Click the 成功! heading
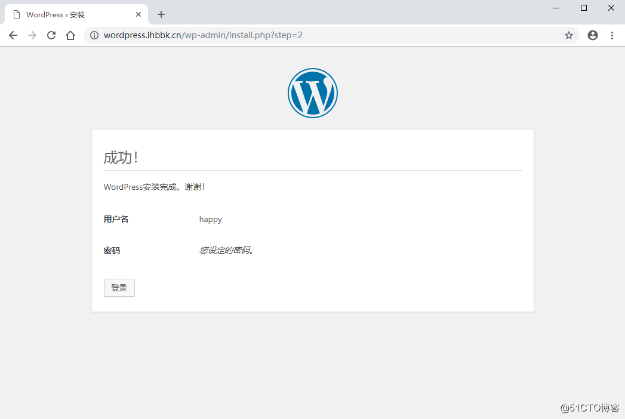This screenshot has width=625, height=419. click(121, 158)
